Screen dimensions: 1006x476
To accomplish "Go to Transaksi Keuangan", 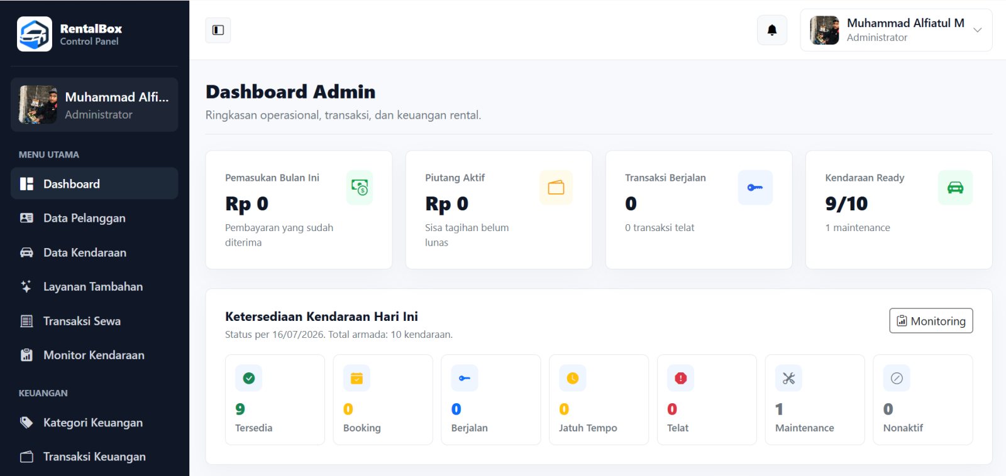I will 94,457.
